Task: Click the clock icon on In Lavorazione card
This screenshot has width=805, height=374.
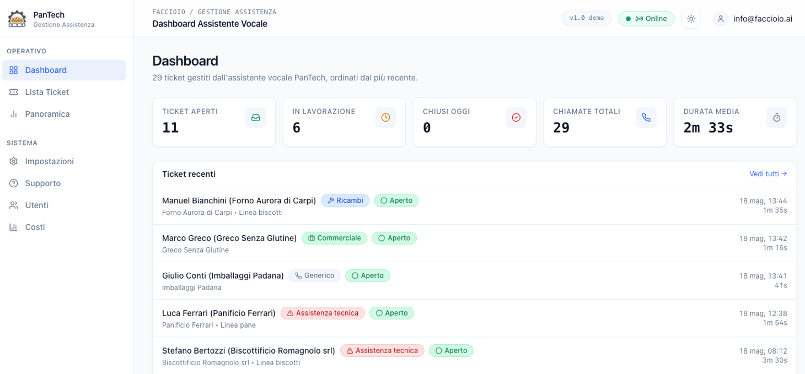Action: tap(386, 117)
